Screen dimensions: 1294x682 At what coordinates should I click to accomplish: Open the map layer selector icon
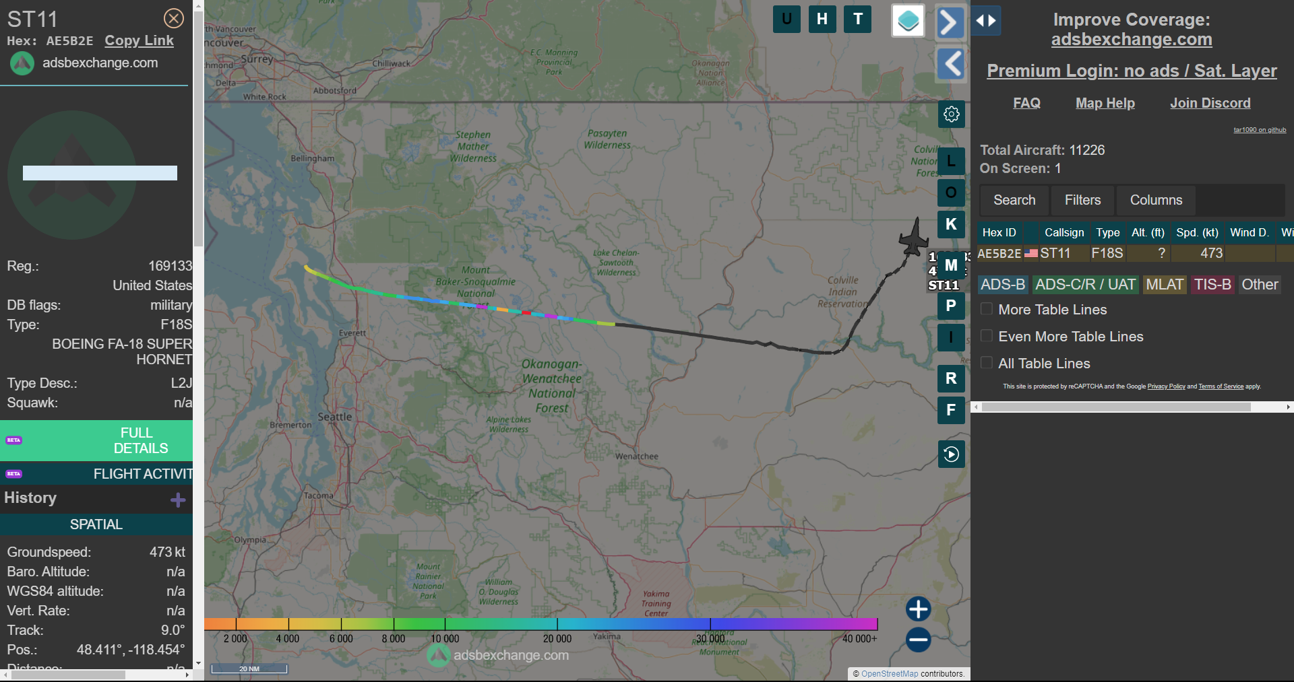pos(908,21)
